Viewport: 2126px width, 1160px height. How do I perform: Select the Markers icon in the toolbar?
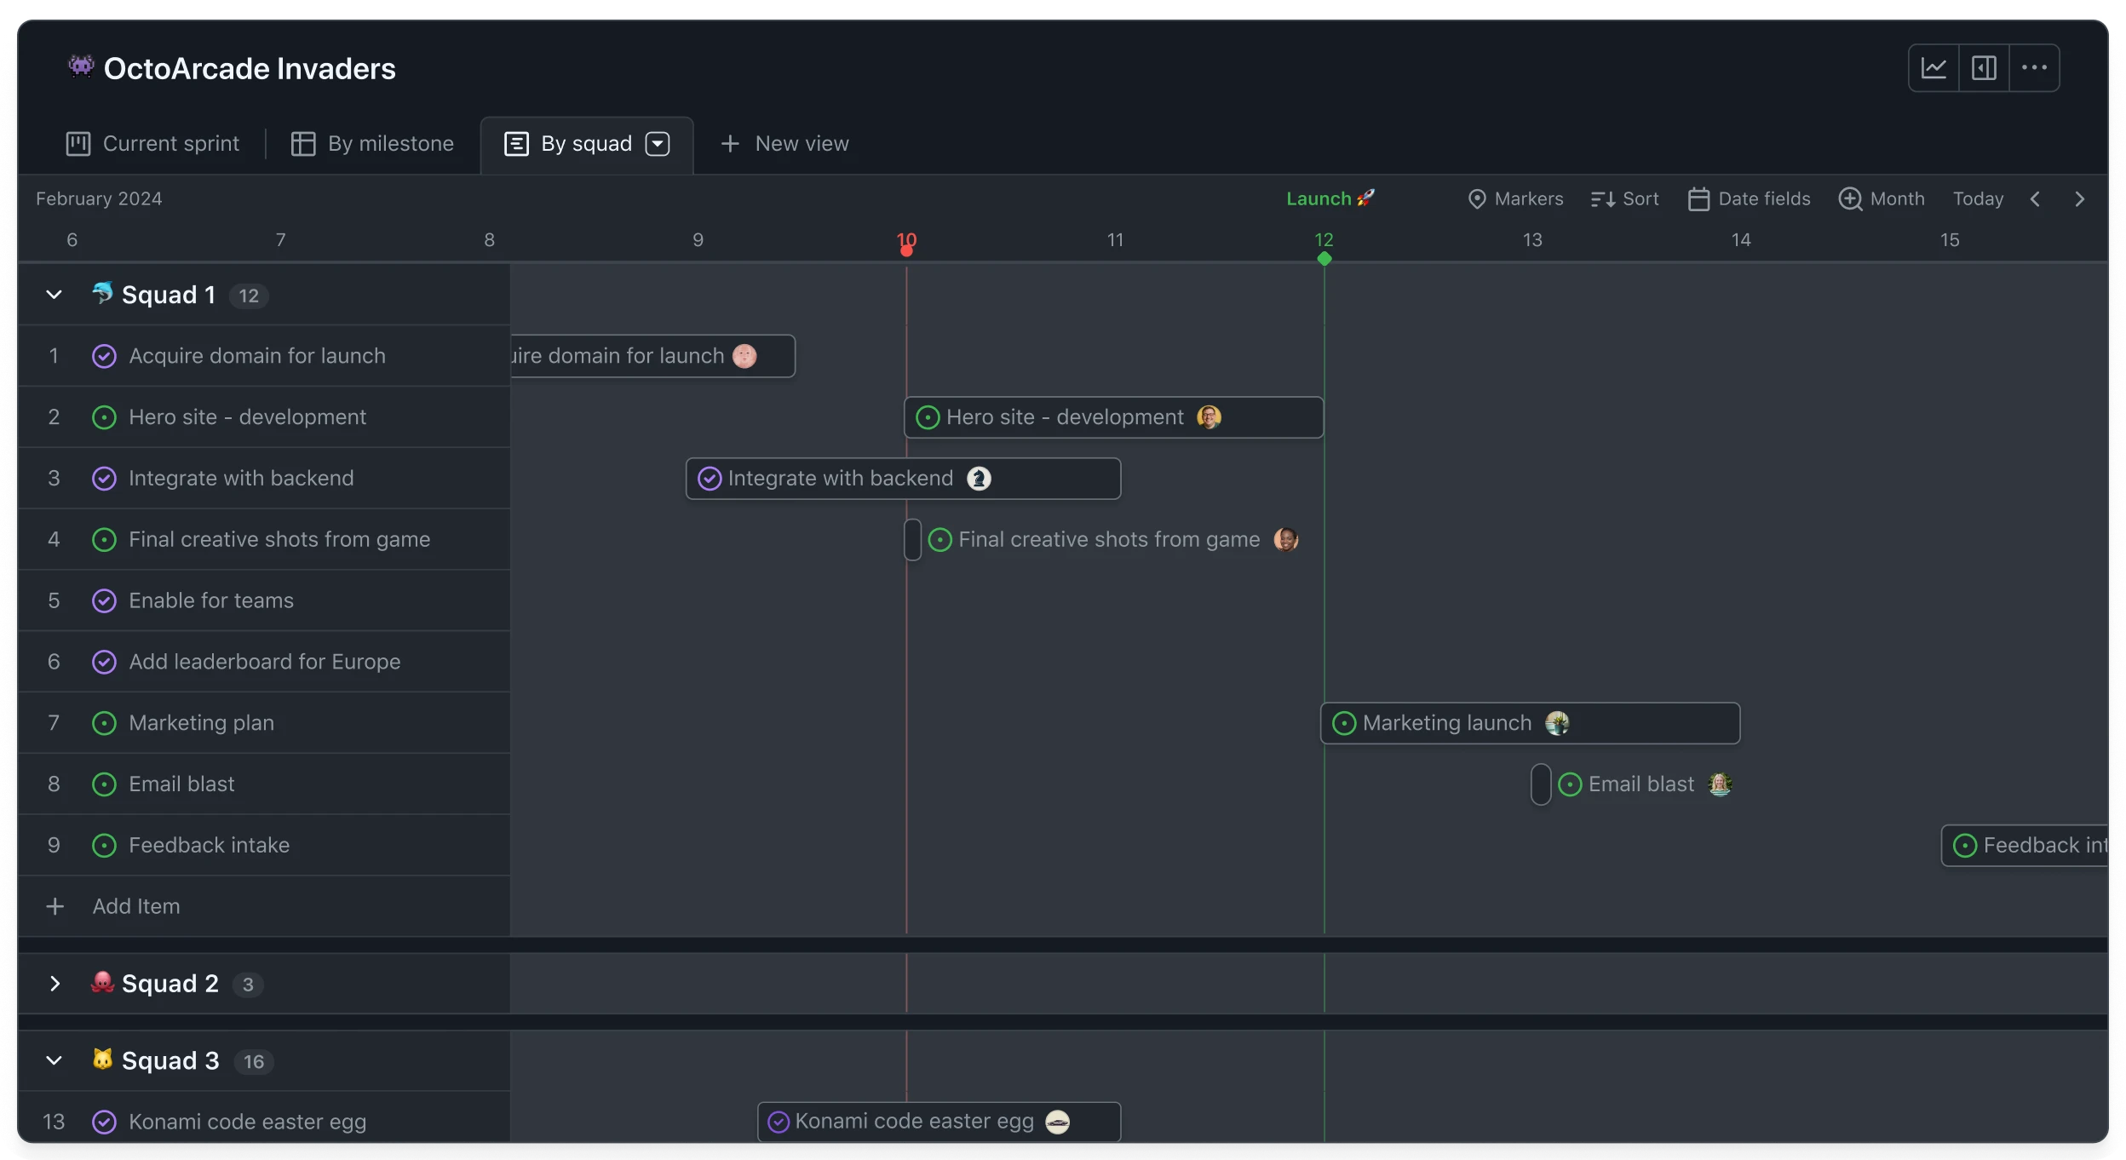1478,198
